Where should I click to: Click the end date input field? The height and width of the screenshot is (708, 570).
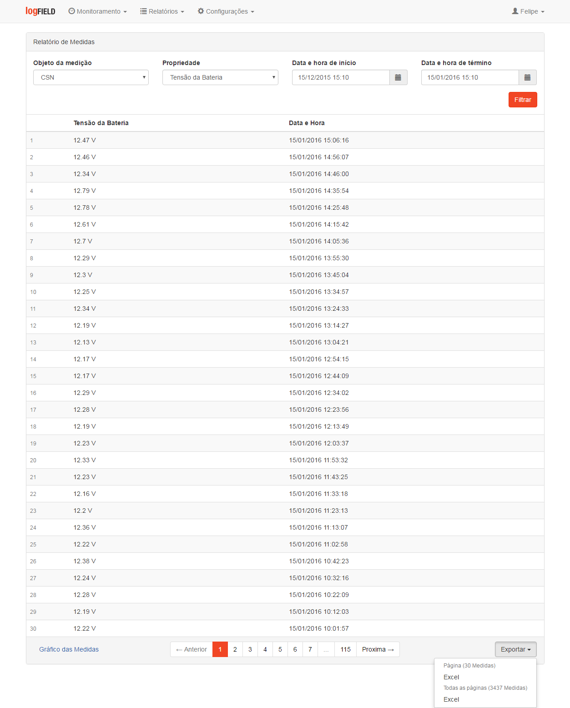(470, 77)
